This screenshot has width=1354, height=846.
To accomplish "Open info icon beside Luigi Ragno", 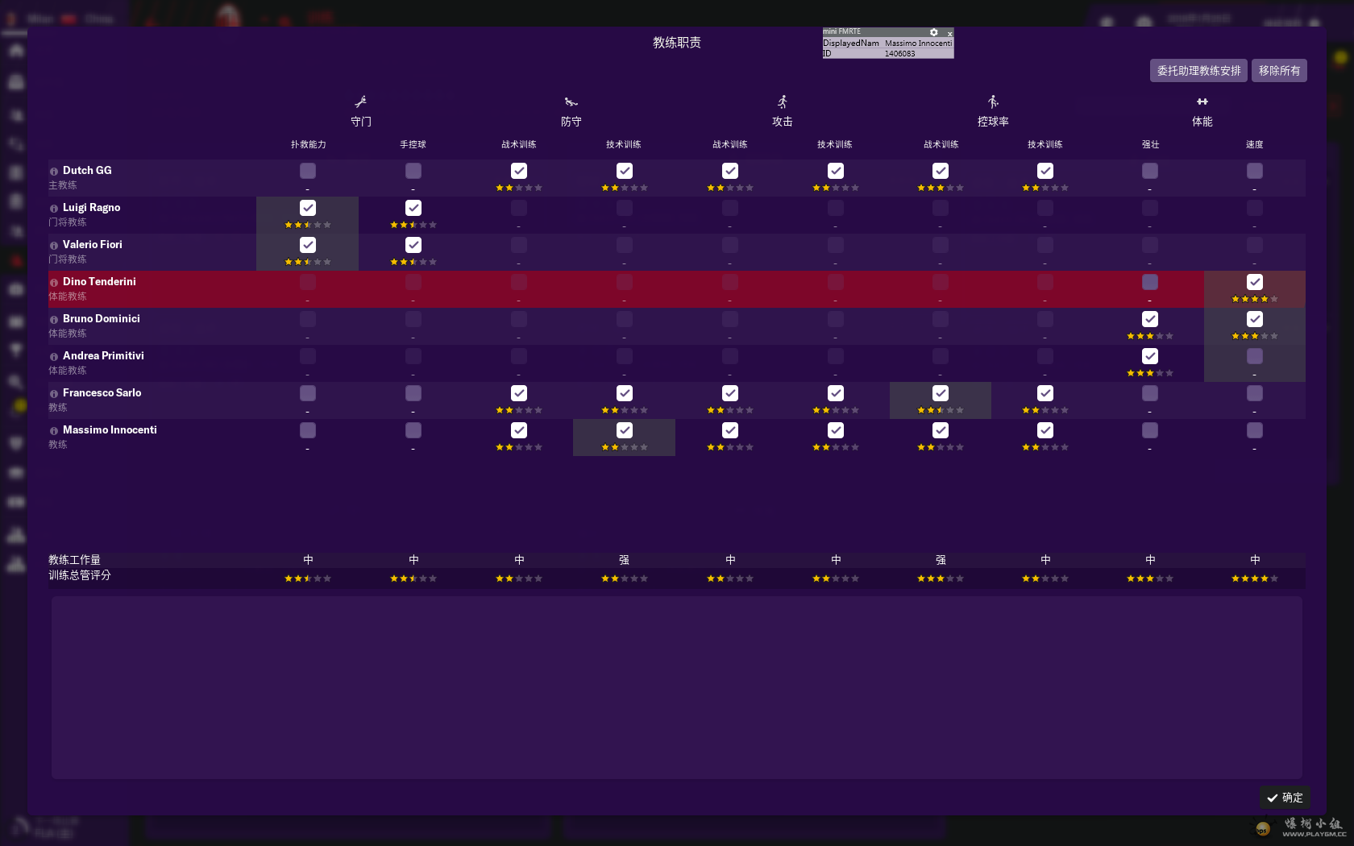I will pyautogui.click(x=54, y=209).
